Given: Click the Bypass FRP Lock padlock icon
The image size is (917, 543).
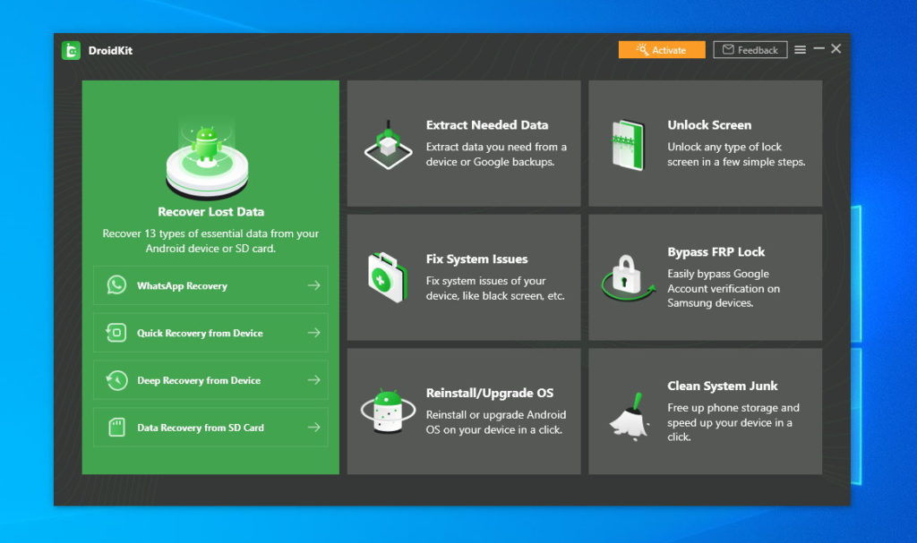Looking at the screenshot, I should [628, 277].
